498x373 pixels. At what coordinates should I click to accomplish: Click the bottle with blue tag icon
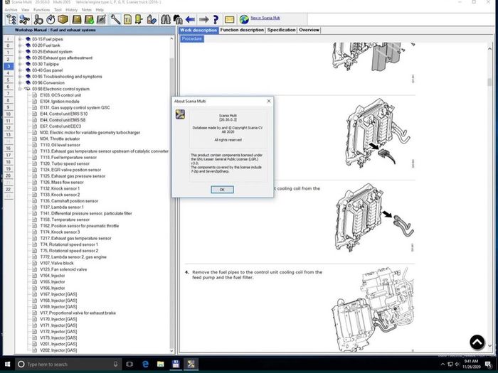tap(152, 20)
